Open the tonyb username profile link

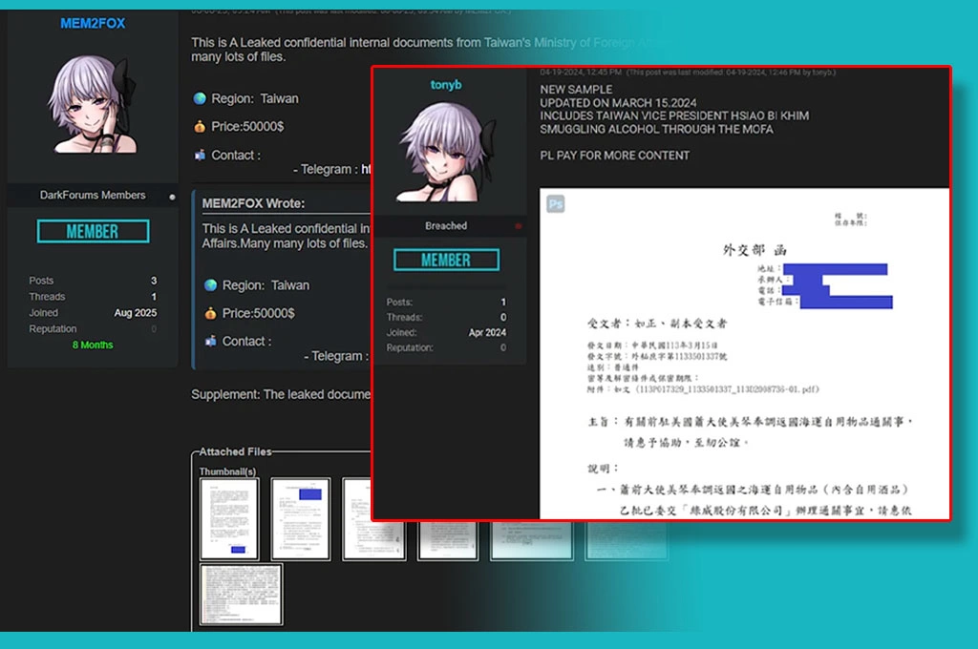click(x=446, y=84)
